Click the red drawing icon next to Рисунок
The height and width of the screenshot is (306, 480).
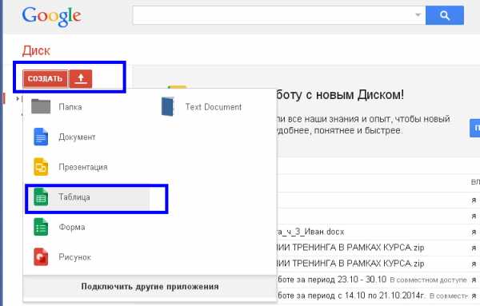pos(41,257)
